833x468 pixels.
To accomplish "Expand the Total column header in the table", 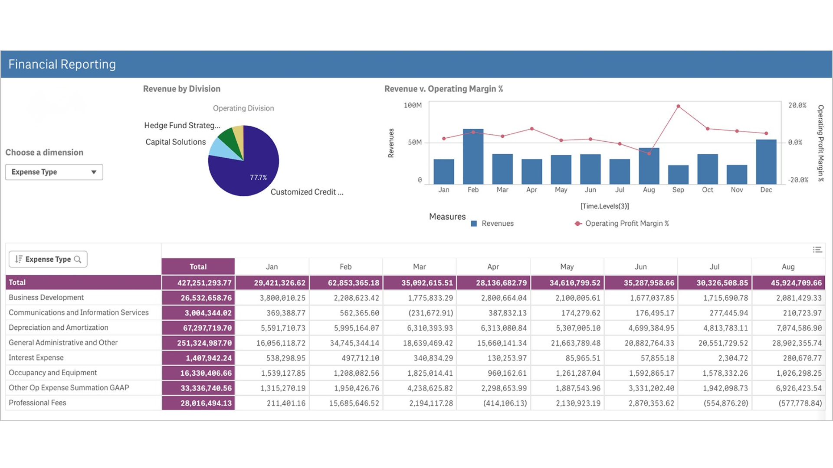I will [198, 266].
